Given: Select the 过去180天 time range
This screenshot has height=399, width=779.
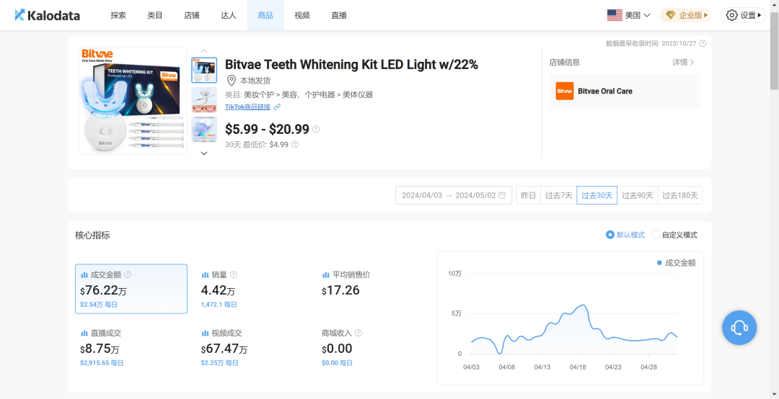Looking at the screenshot, I should [680, 195].
